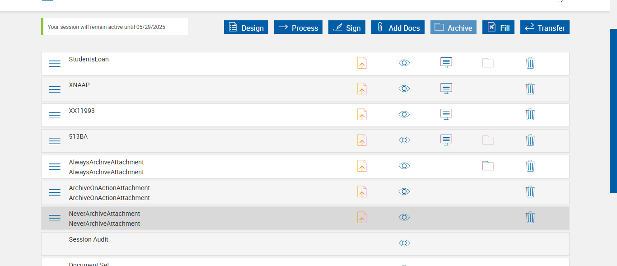Click the upload icon for StudentsLoan
The width and height of the screenshot is (617, 266).
click(x=362, y=63)
